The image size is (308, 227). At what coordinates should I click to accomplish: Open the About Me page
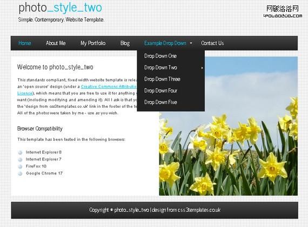coord(56,43)
